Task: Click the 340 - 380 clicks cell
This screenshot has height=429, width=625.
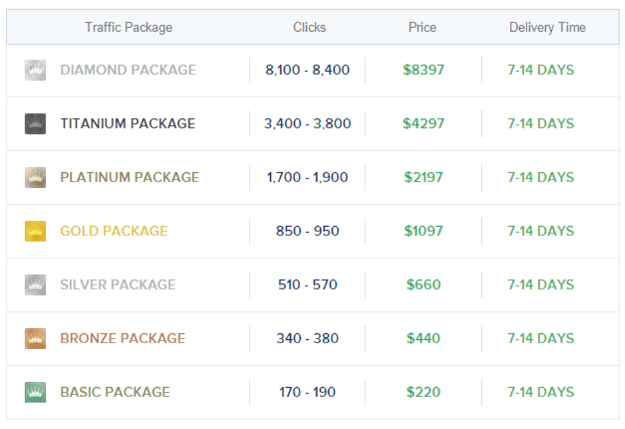Action: (x=308, y=339)
